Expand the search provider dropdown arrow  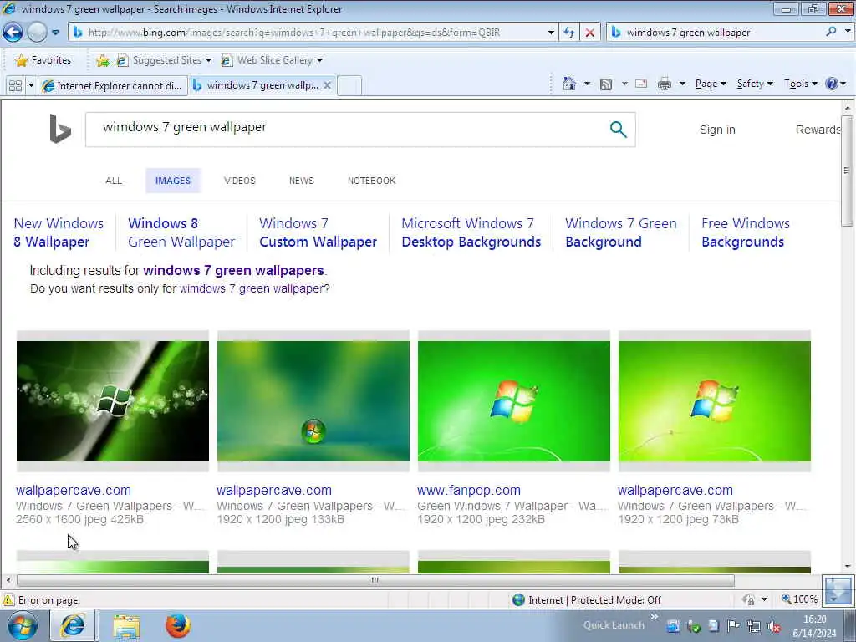coord(848,33)
